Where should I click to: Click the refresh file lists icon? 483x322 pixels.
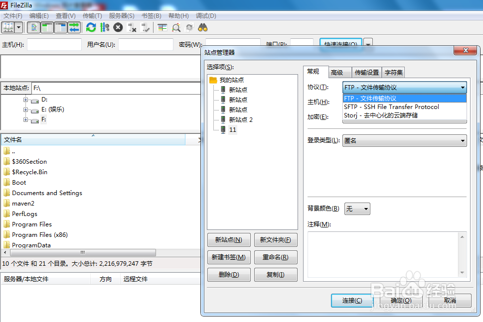pos(91,28)
